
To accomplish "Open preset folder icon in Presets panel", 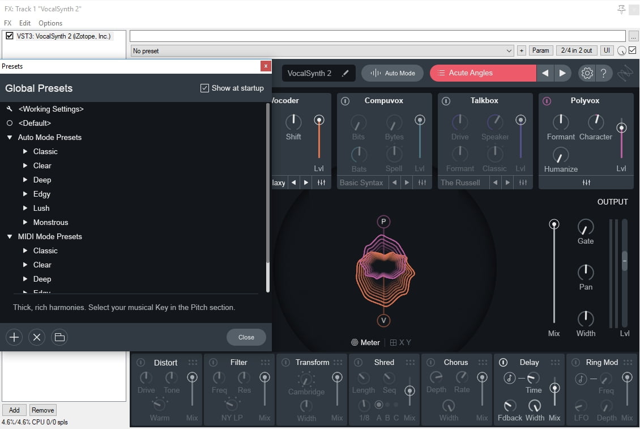I will (59, 337).
